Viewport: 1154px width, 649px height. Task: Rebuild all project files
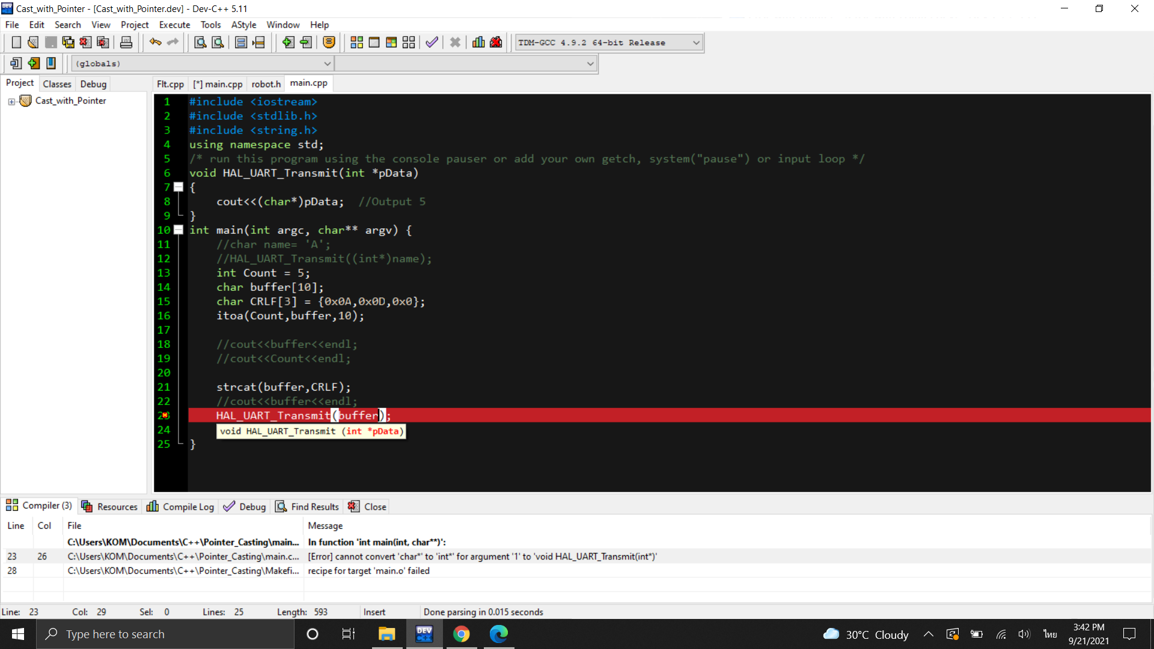[x=409, y=42]
